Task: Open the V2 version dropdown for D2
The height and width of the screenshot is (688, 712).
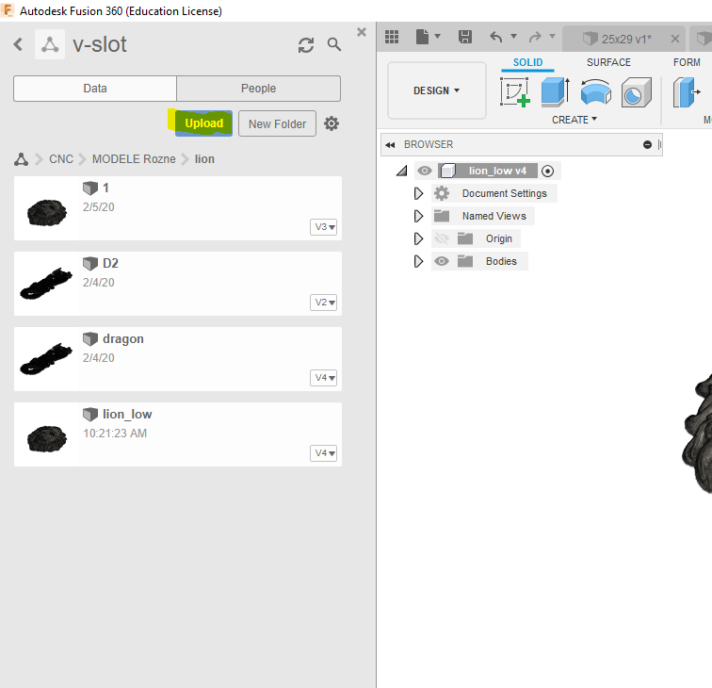Action: (324, 303)
